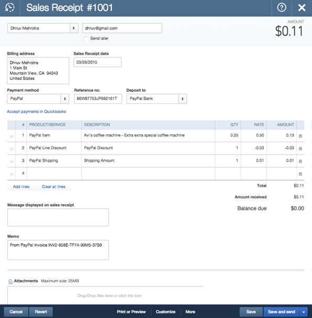This screenshot has height=318, width=312.
Task: Click trash icon on empty line 4
Action: pos(300,174)
